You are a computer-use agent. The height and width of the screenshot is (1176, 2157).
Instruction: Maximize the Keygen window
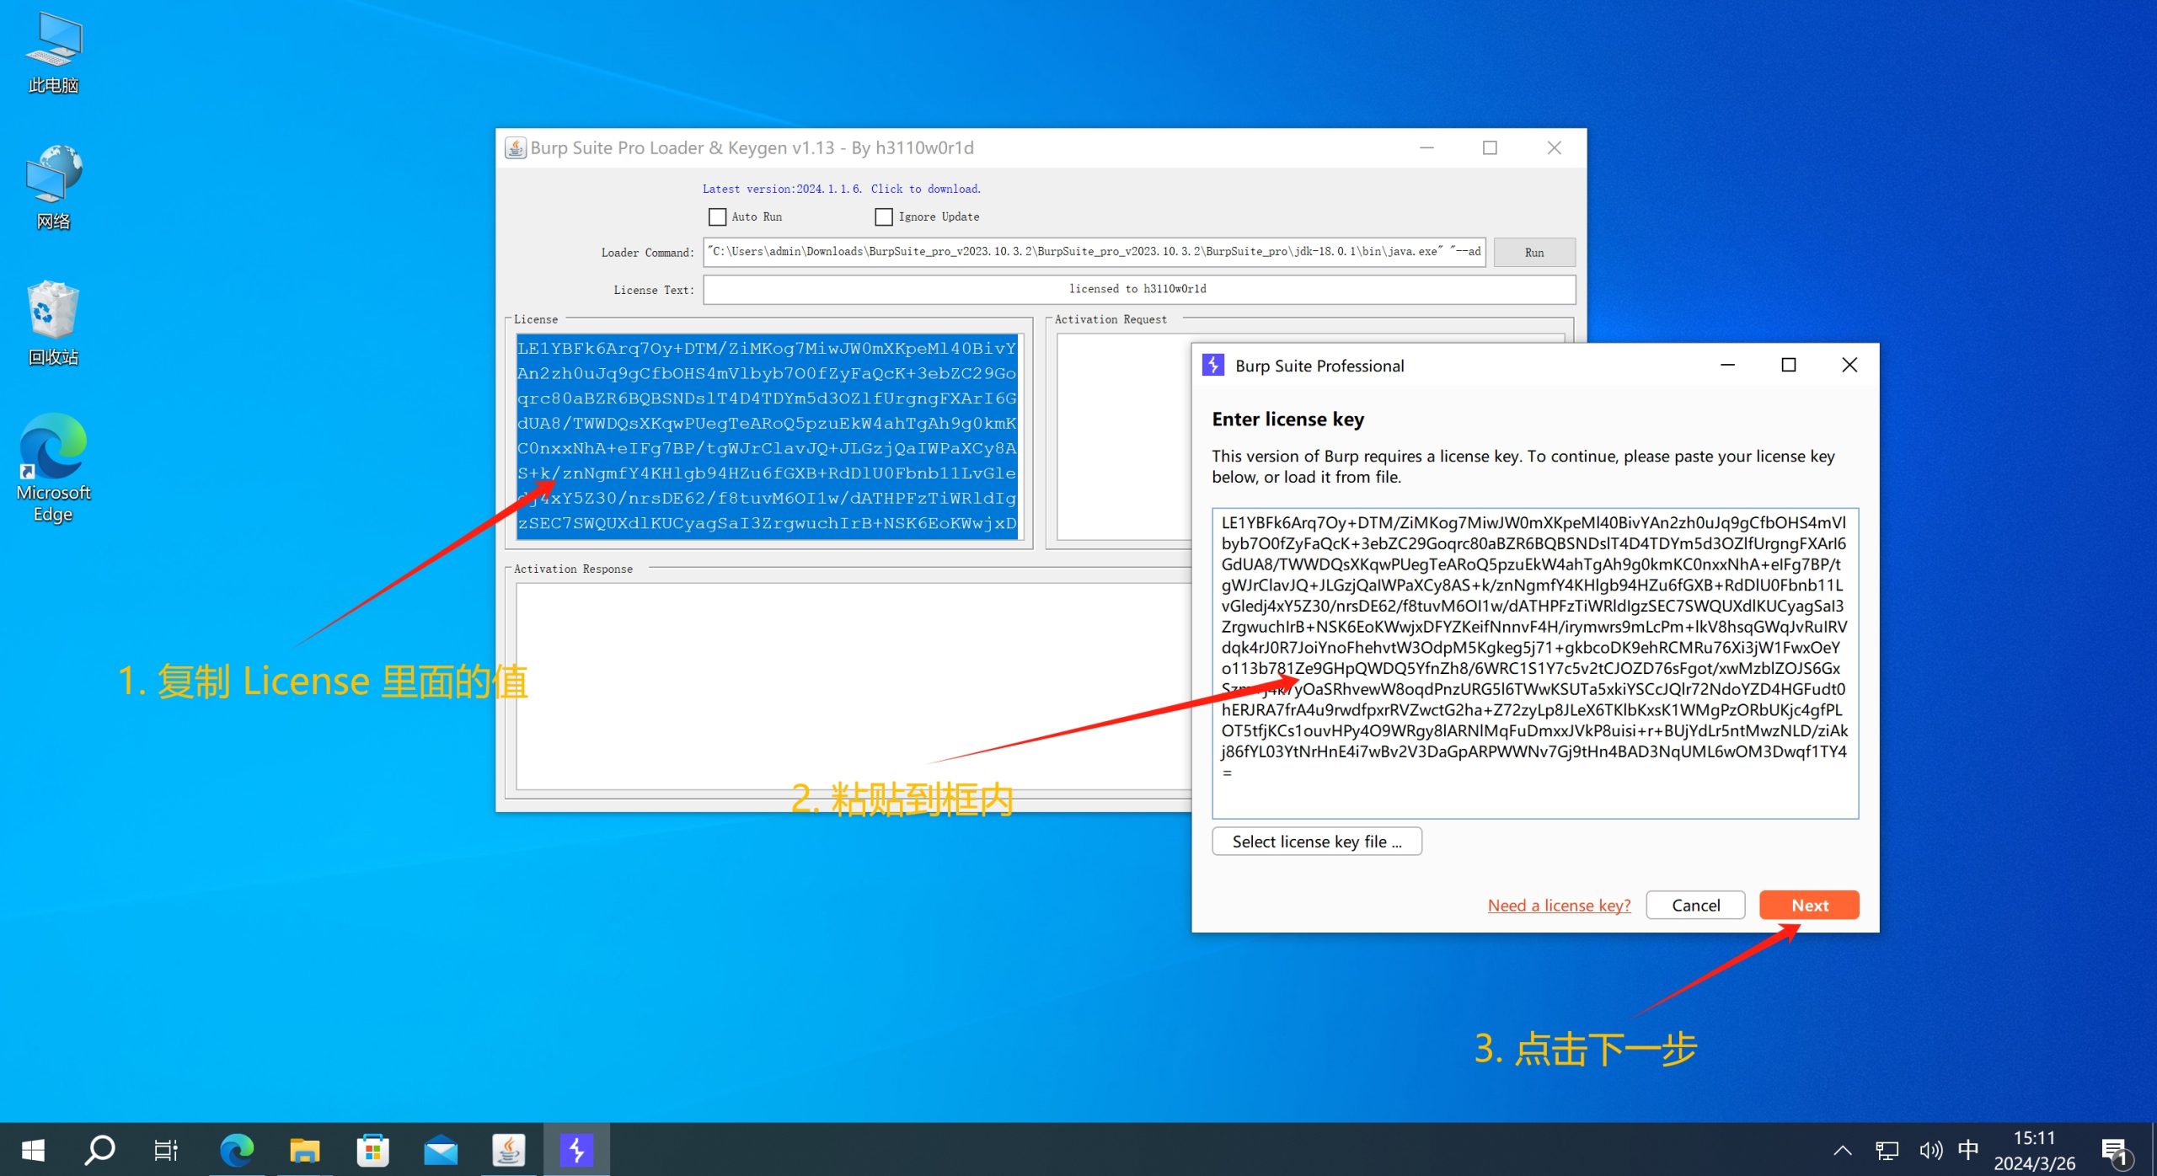pyautogui.click(x=1490, y=147)
